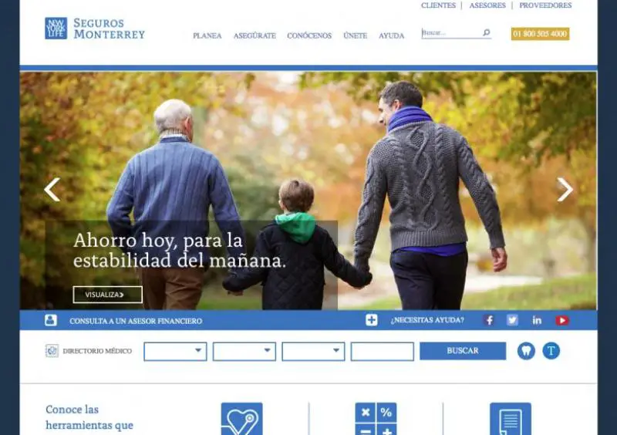Click the Facebook icon in the blue bar
617x435 pixels.
[489, 320]
